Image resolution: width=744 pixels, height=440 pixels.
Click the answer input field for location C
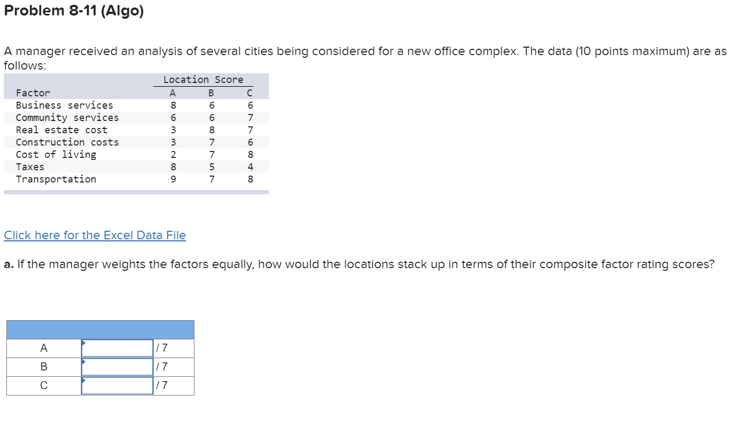pyautogui.click(x=116, y=384)
